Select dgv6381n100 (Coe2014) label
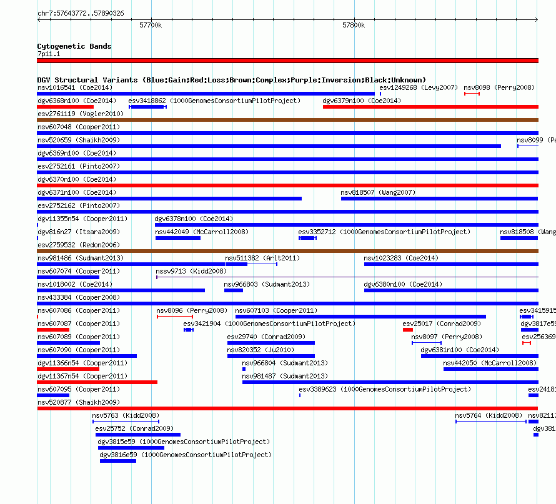Screen dimensions: 556x504 460,350
